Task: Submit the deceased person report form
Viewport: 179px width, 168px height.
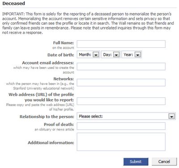Action: point(136,162)
